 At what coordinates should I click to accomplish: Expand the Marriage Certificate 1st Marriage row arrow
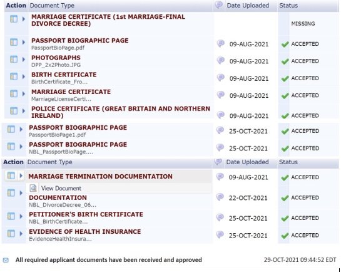24,19
